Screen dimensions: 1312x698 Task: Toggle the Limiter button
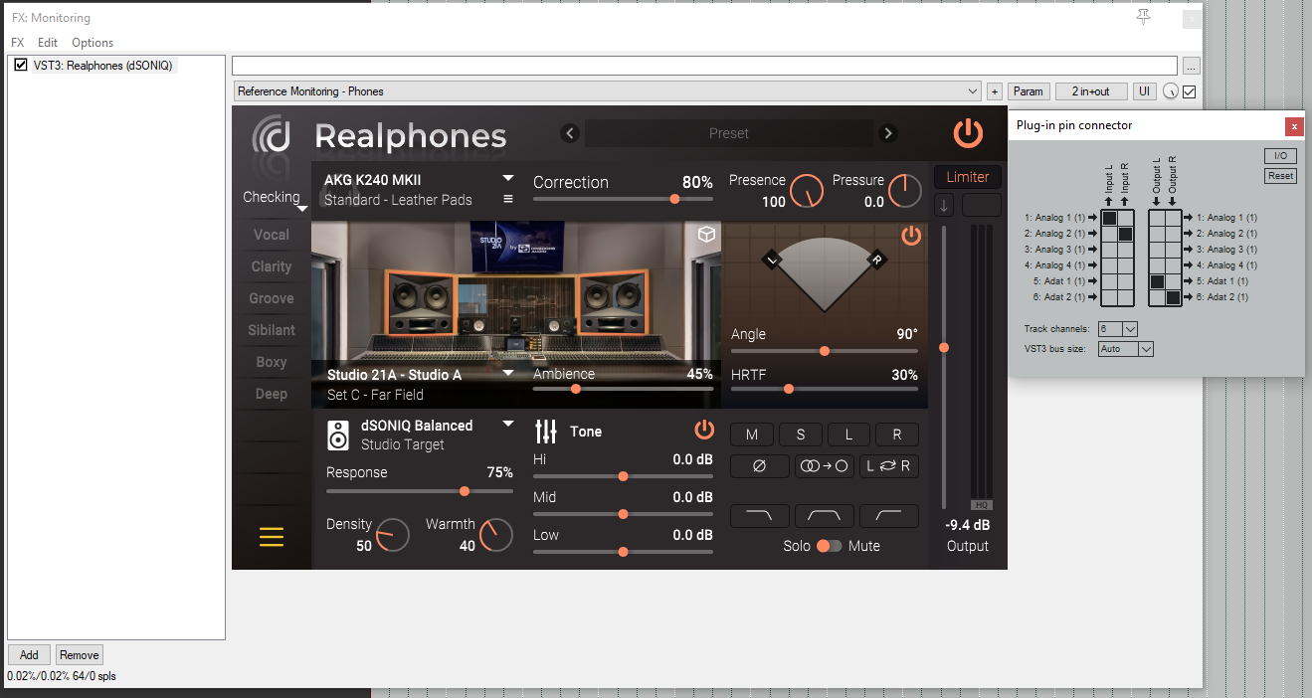(967, 177)
